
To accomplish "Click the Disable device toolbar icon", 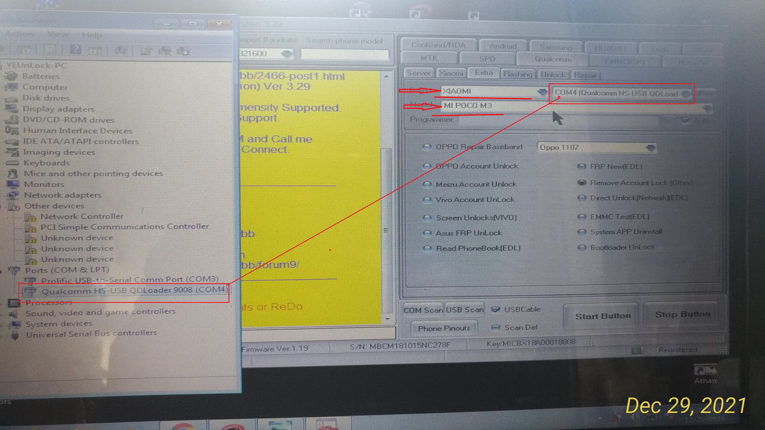I will coord(183,50).
